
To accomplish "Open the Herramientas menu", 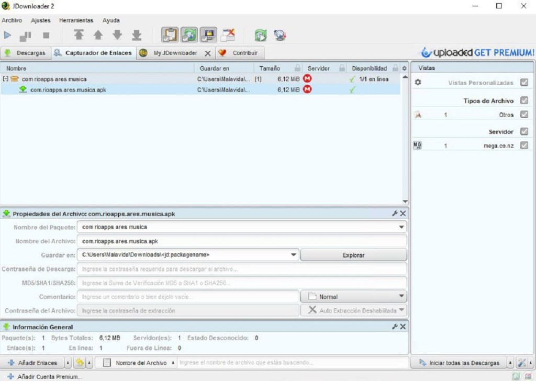I will [76, 20].
